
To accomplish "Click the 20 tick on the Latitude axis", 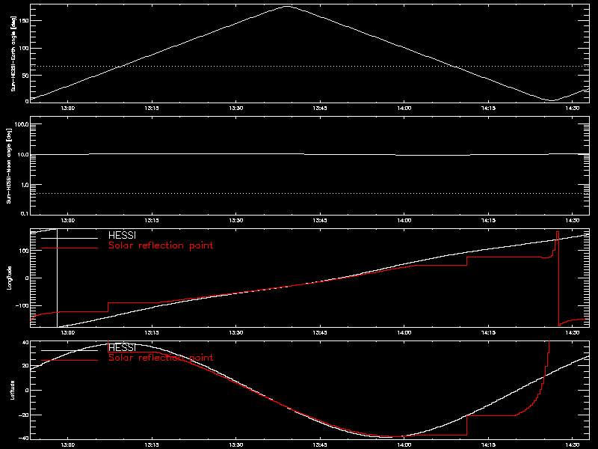I will coord(25,366).
